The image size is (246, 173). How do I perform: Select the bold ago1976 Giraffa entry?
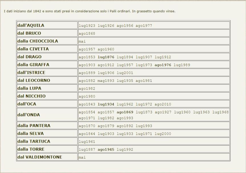click(x=163, y=65)
